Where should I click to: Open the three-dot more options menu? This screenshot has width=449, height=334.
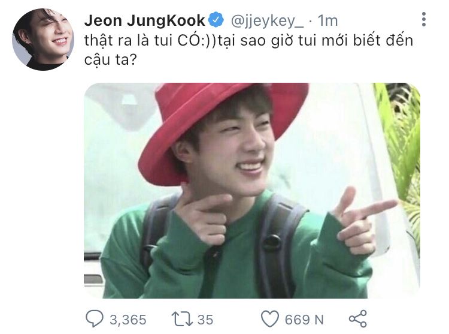[424, 20]
